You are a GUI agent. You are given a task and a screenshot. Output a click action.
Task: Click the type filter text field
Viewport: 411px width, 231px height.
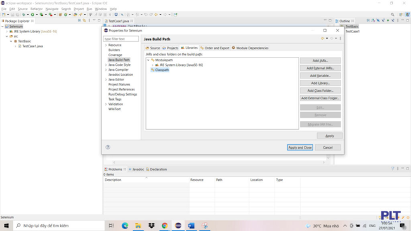click(121, 39)
